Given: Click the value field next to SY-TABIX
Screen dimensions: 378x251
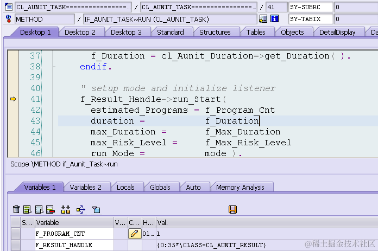Looking at the screenshot, I should coord(356,19).
